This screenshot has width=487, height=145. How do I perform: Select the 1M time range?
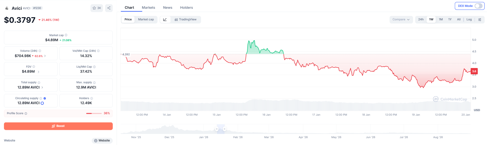(x=441, y=20)
